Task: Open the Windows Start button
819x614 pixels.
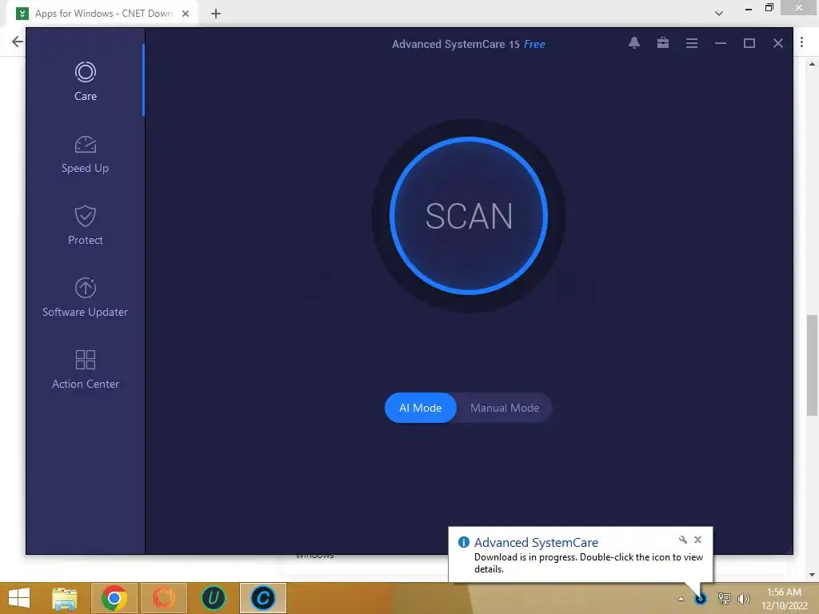Action: (19, 598)
